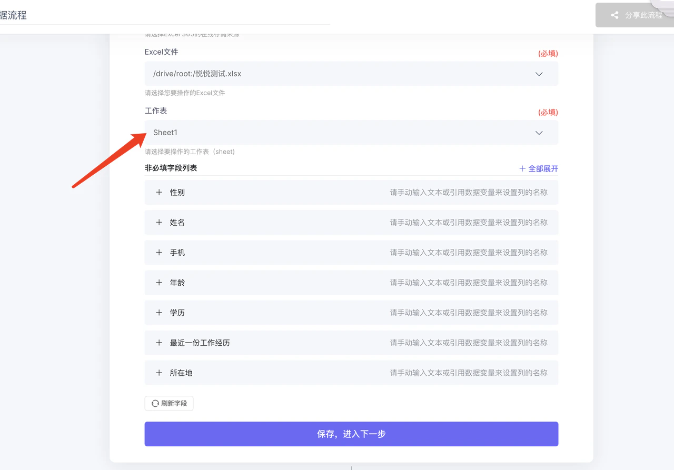Click the refresh icon in 刷新字段
This screenshot has width=674, height=470.
(x=155, y=404)
